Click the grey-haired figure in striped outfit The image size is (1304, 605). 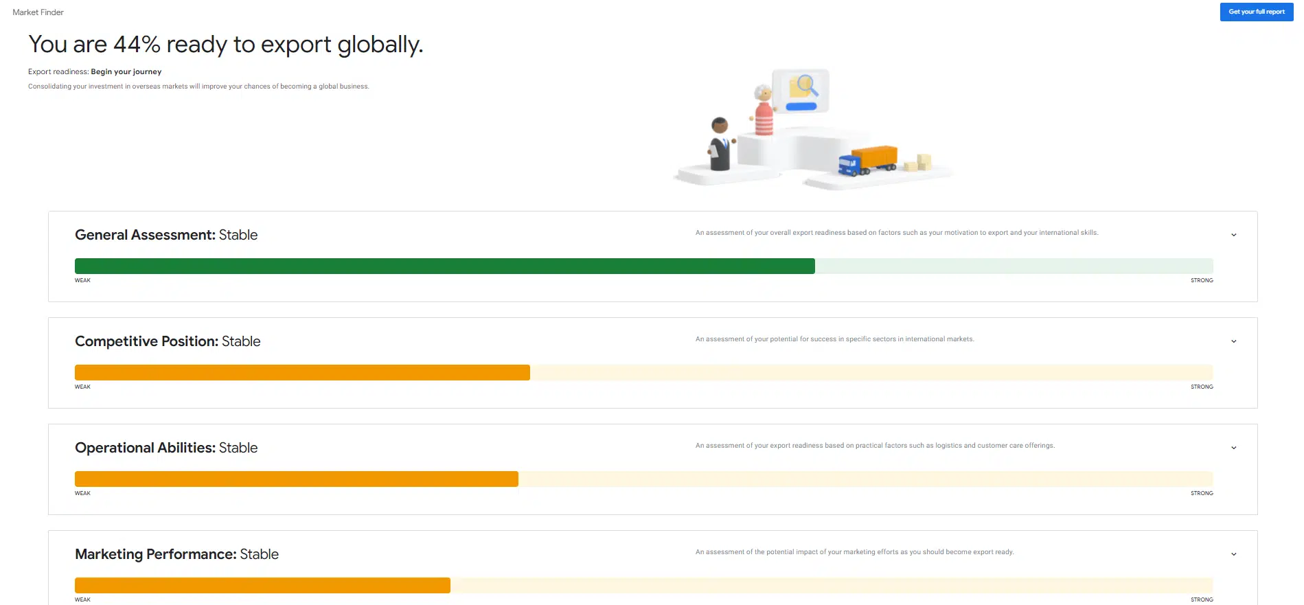(x=763, y=111)
